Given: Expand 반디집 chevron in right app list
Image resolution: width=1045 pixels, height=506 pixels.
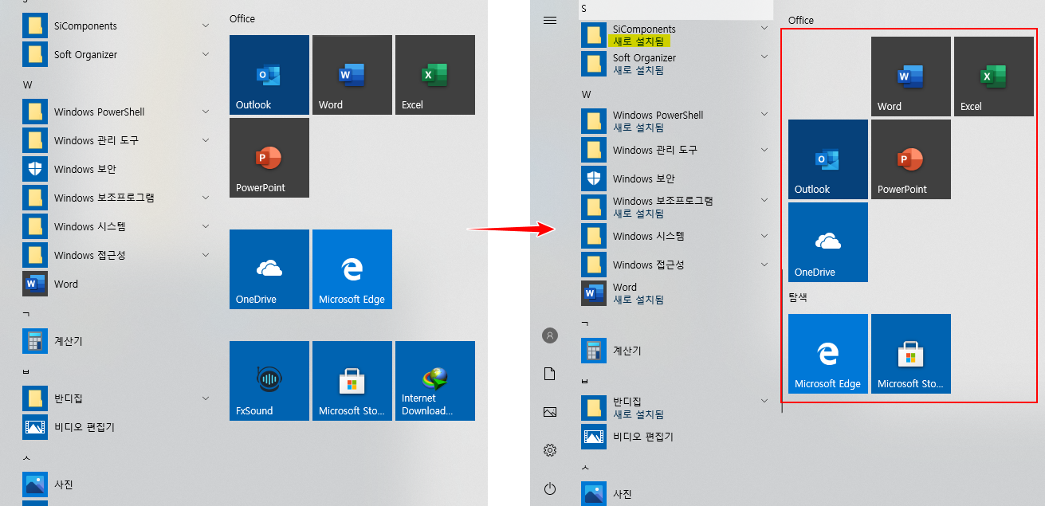Looking at the screenshot, I should (764, 401).
